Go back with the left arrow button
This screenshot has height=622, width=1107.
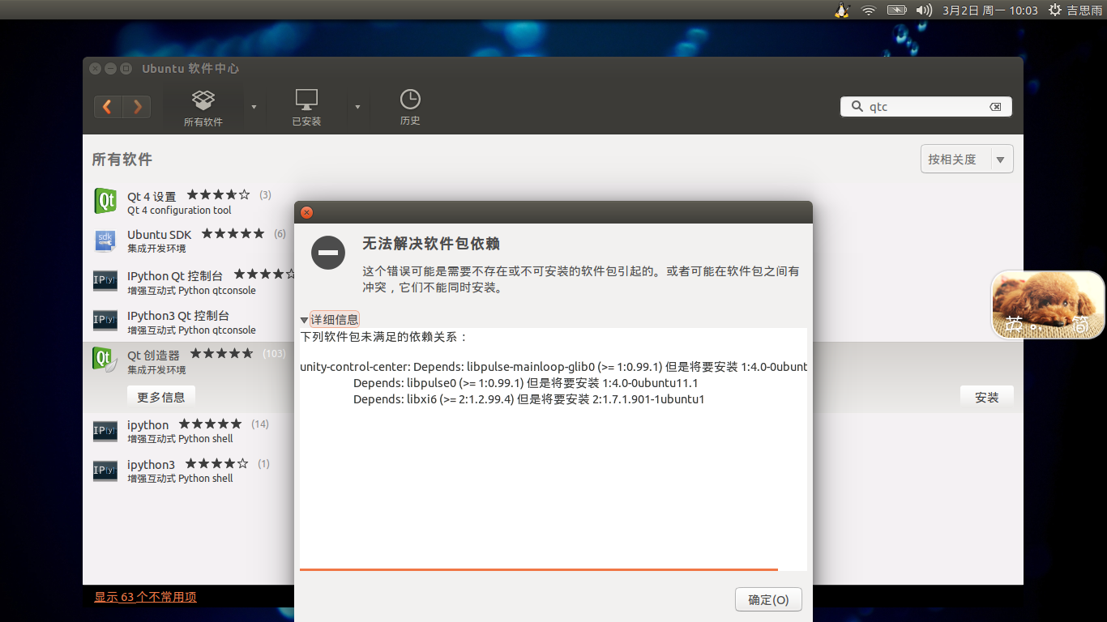click(x=108, y=107)
